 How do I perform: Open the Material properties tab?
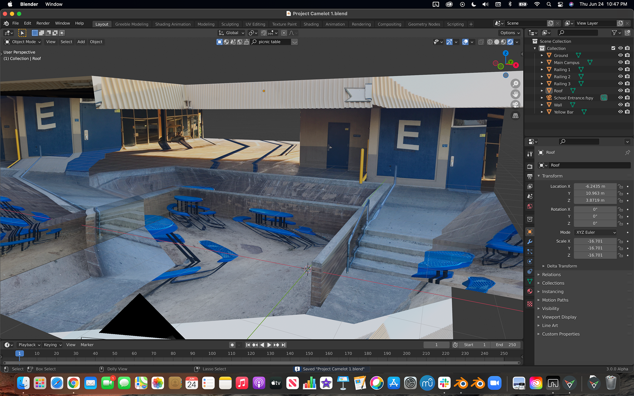530,291
